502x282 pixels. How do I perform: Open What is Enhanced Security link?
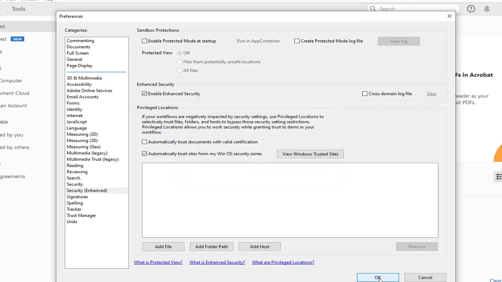(217, 262)
